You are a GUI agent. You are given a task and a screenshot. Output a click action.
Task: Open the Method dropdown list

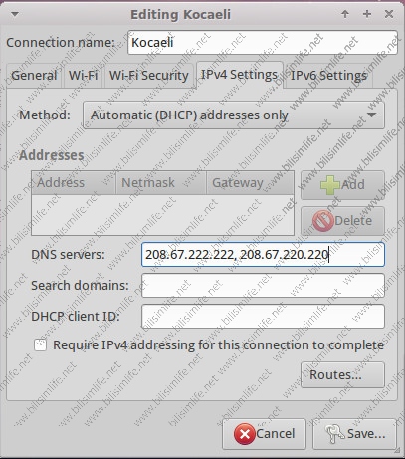234,115
